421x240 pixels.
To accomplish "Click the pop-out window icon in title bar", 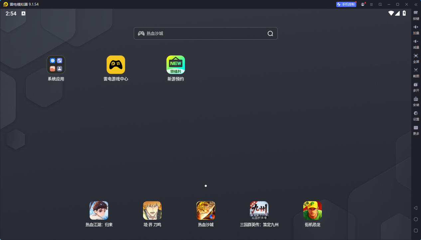I will click(380, 4).
